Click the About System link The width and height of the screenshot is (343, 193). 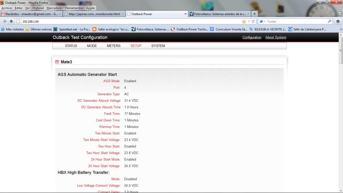coord(276,37)
